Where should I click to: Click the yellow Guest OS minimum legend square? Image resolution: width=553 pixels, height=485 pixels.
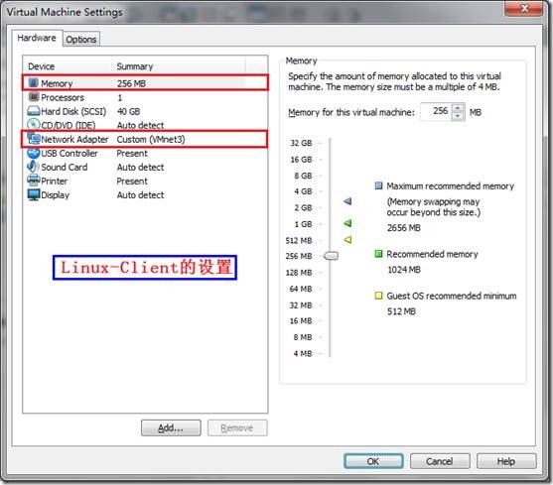point(378,296)
